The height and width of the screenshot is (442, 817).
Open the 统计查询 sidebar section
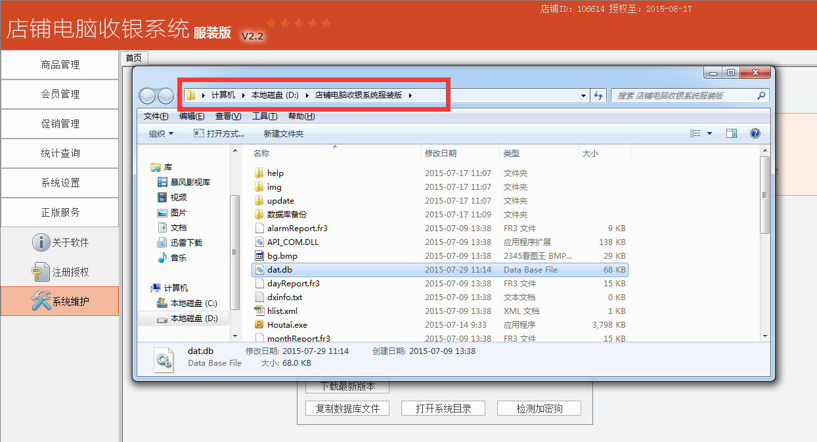[x=60, y=153]
